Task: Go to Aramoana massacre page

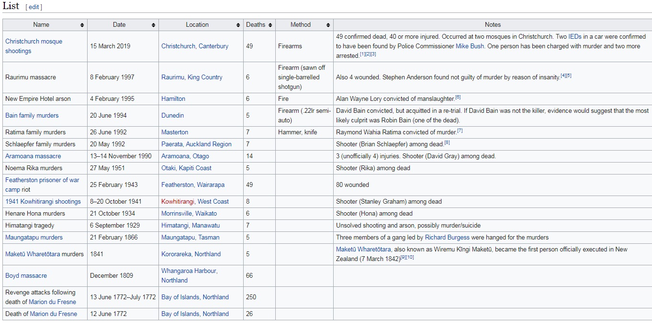Action: pos(33,156)
